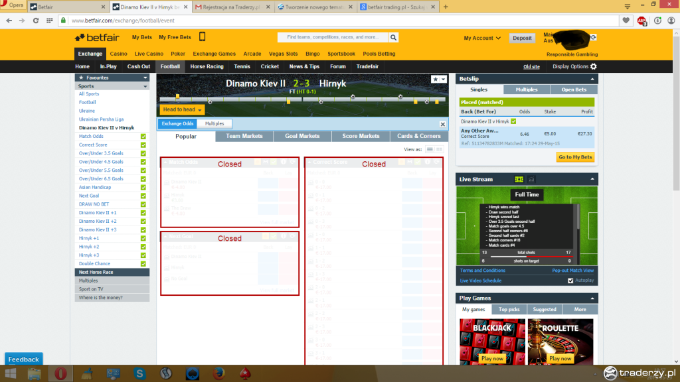This screenshot has width=680, height=382.
Task: Click Play now on Blackjack
Action: click(492, 359)
